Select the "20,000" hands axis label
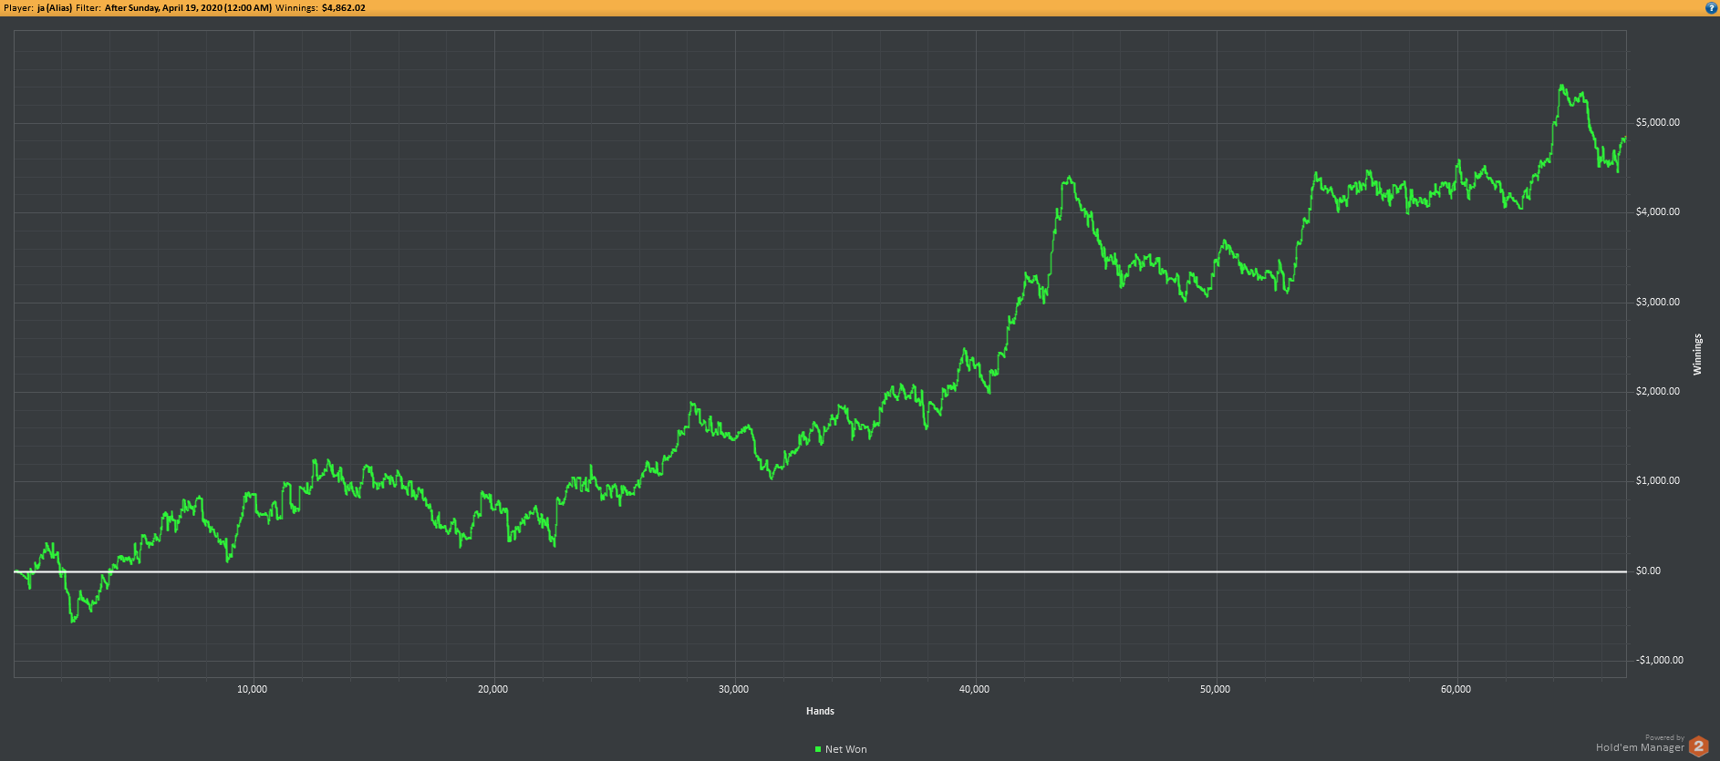 pyautogui.click(x=493, y=689)
